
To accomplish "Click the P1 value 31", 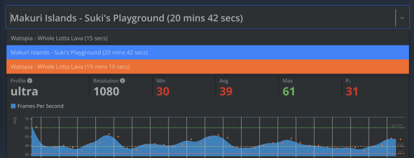I will tap(352, 91).
